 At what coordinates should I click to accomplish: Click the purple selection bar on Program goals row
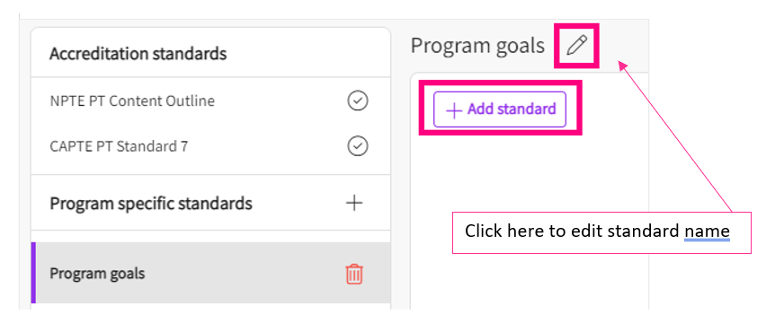(x=33, y=273)
